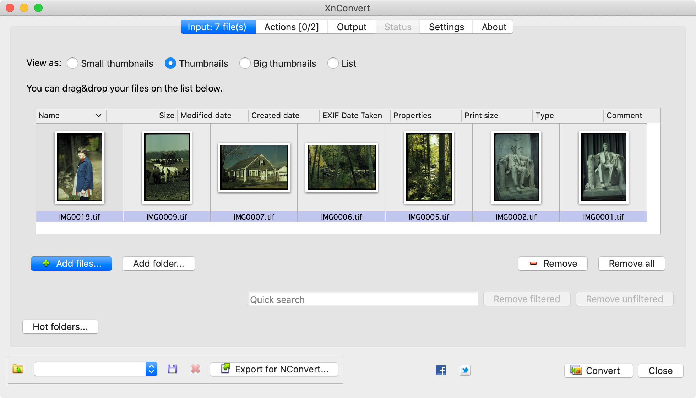The width and height of the screenshot is (696, 398).
Task: Open the Actions [0/2] tab
Action: (292, 27)
